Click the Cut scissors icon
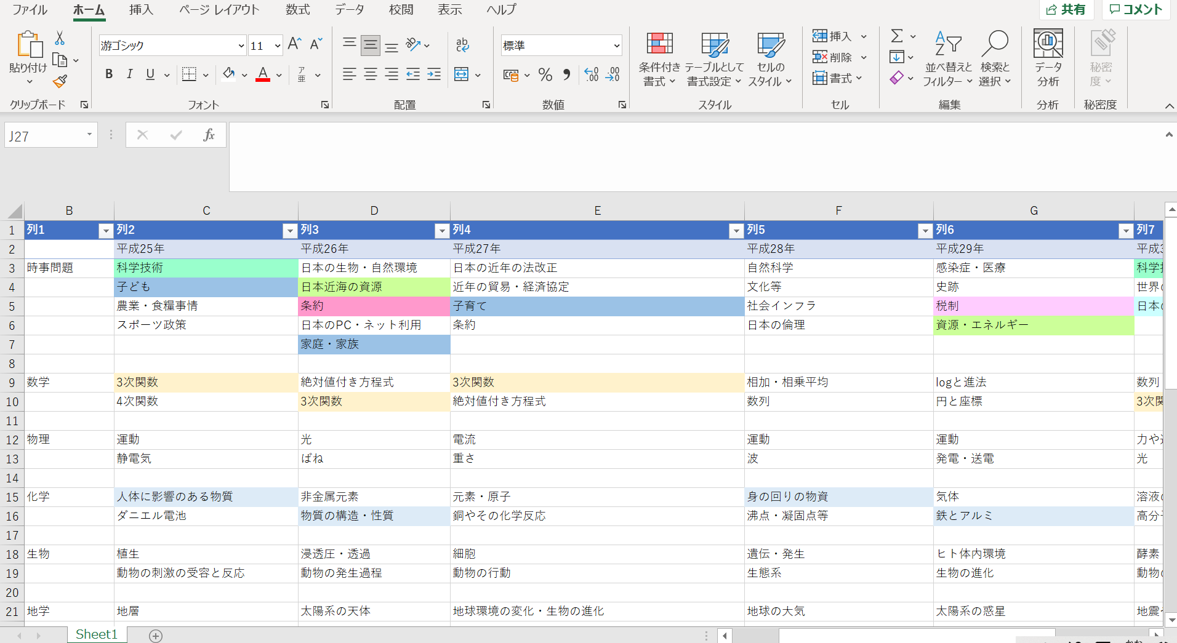Image resolution: width=1177 pixels, height=643 pixels. 60,38
